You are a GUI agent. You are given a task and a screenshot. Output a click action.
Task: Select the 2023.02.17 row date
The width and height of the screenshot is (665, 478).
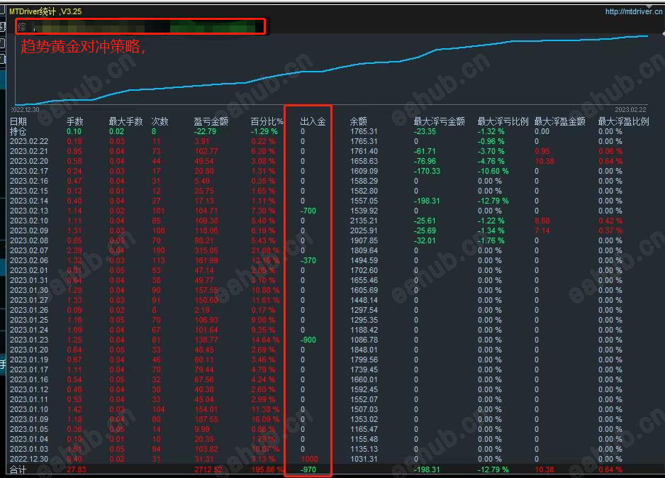point(29,171)
